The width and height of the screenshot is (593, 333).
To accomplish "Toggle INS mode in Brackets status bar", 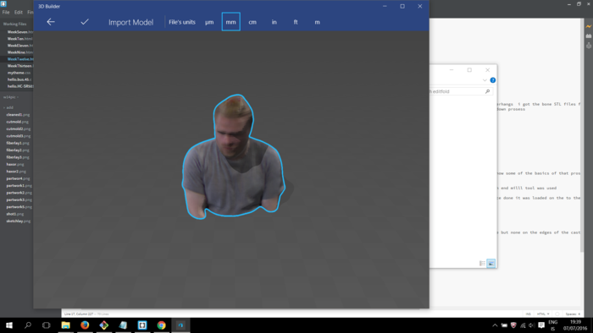I will (x=529, y=314).
